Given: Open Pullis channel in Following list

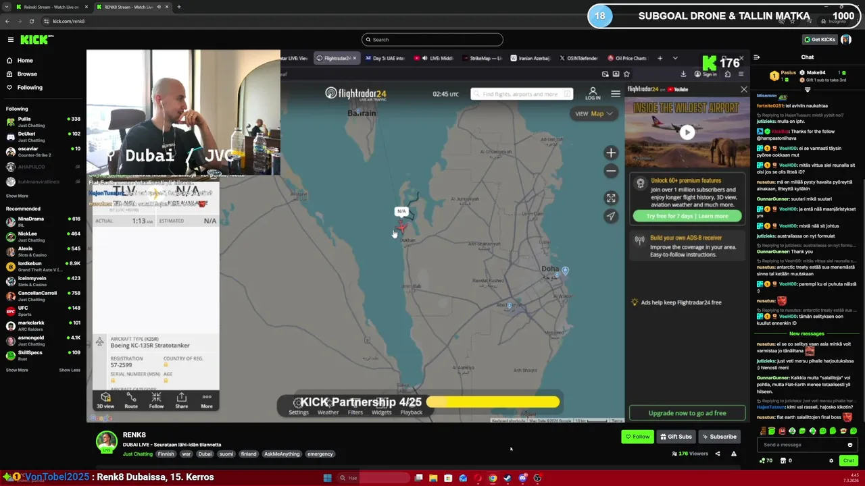Looking at the screenshot, I should coord(43,122).
